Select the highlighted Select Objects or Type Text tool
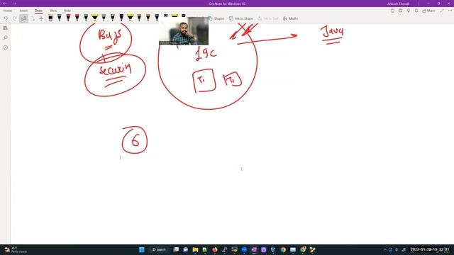Screen dimensions: 454x255 point(23,18)
